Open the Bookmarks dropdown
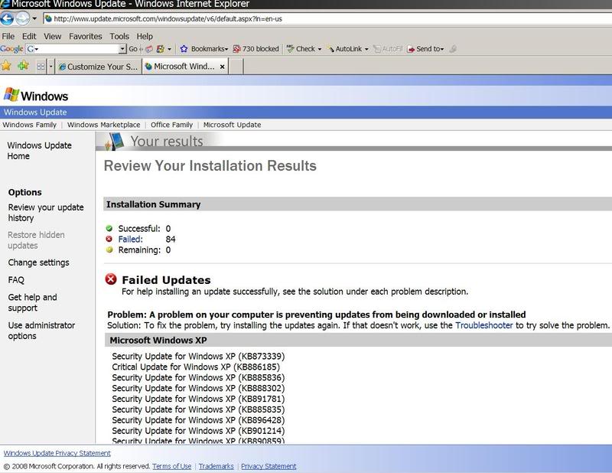Image resolution: width=612 pixels, height=473 pixels. point(210,49)
